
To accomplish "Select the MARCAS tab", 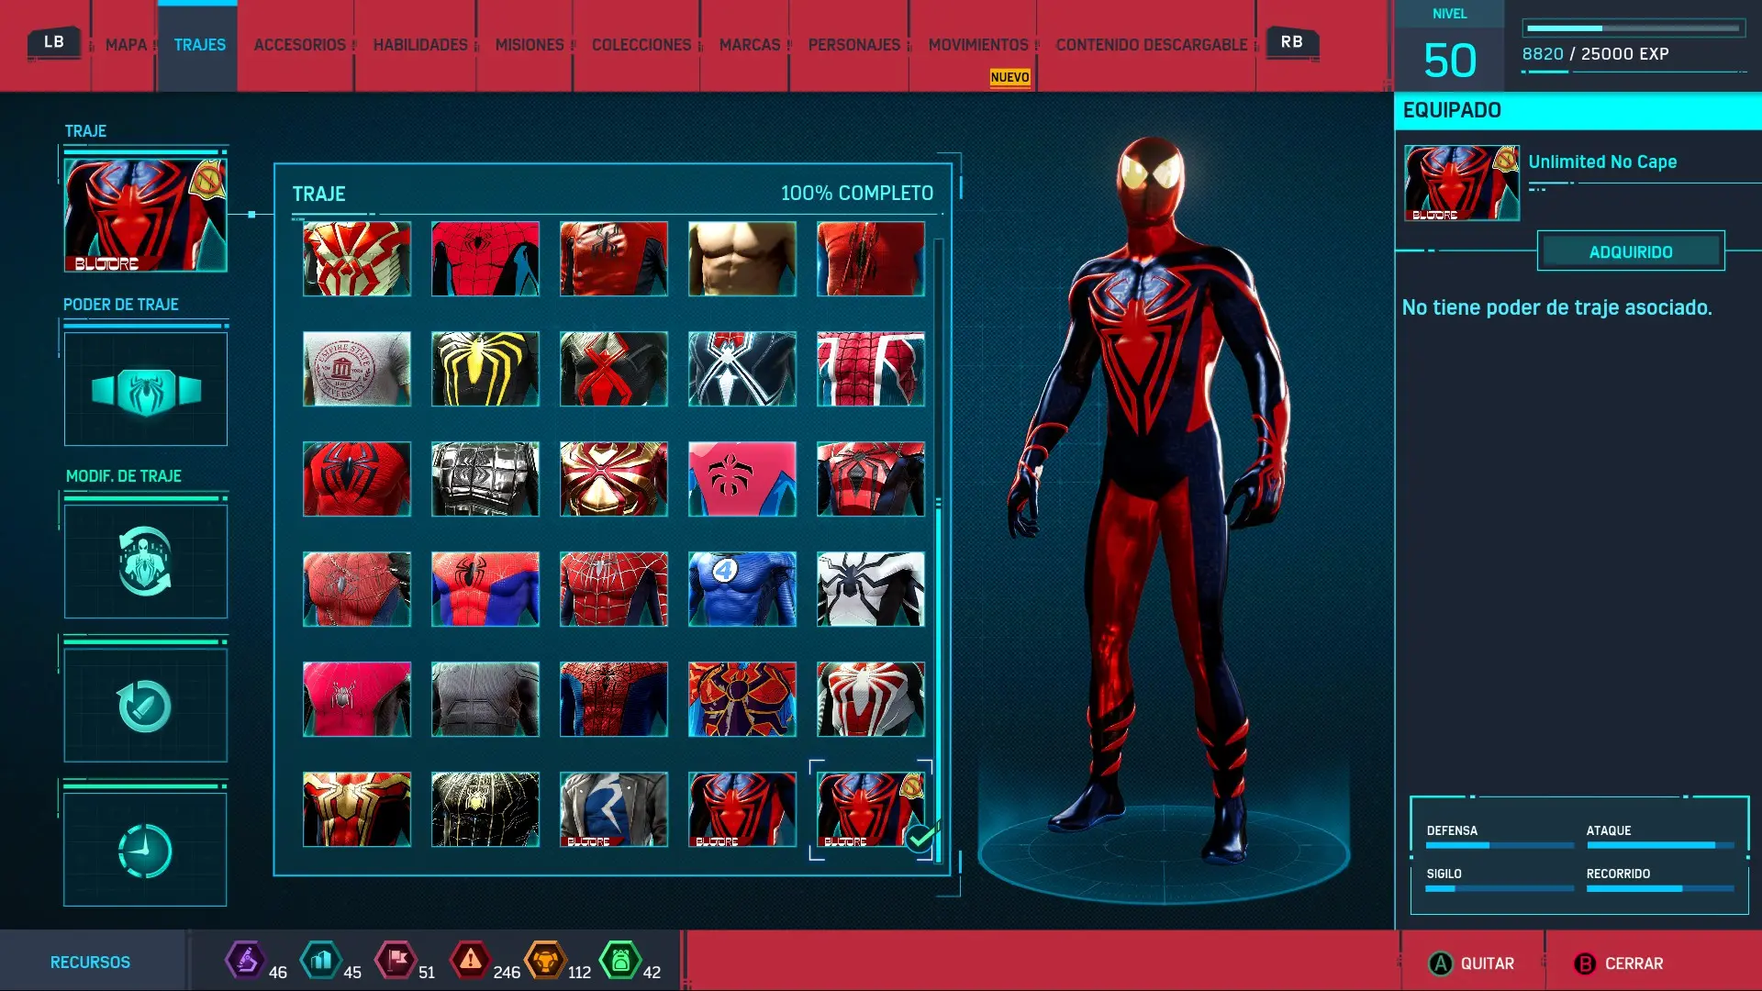I will (750, 45).
